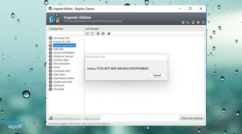Click the Repair selected errors button
Viewport: 242px width, 134px height.
(65, 118)
